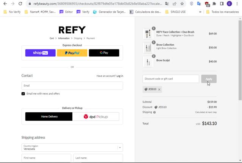Image resolution: width=242 pixels, height=163 pixels.
Task: Open the Verify bookmark
Action: tap(83, 12)
